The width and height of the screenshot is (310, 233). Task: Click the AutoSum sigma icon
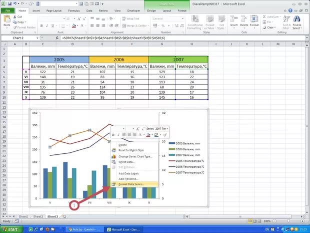pos(264,17)
